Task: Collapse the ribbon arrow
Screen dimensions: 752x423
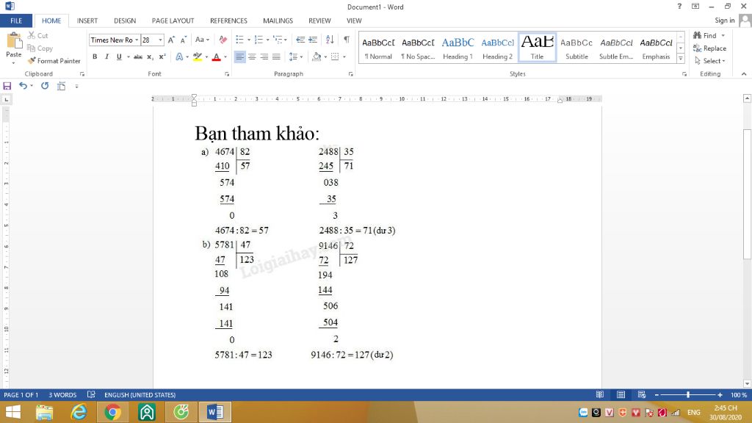Action: (x=744, y=74)
